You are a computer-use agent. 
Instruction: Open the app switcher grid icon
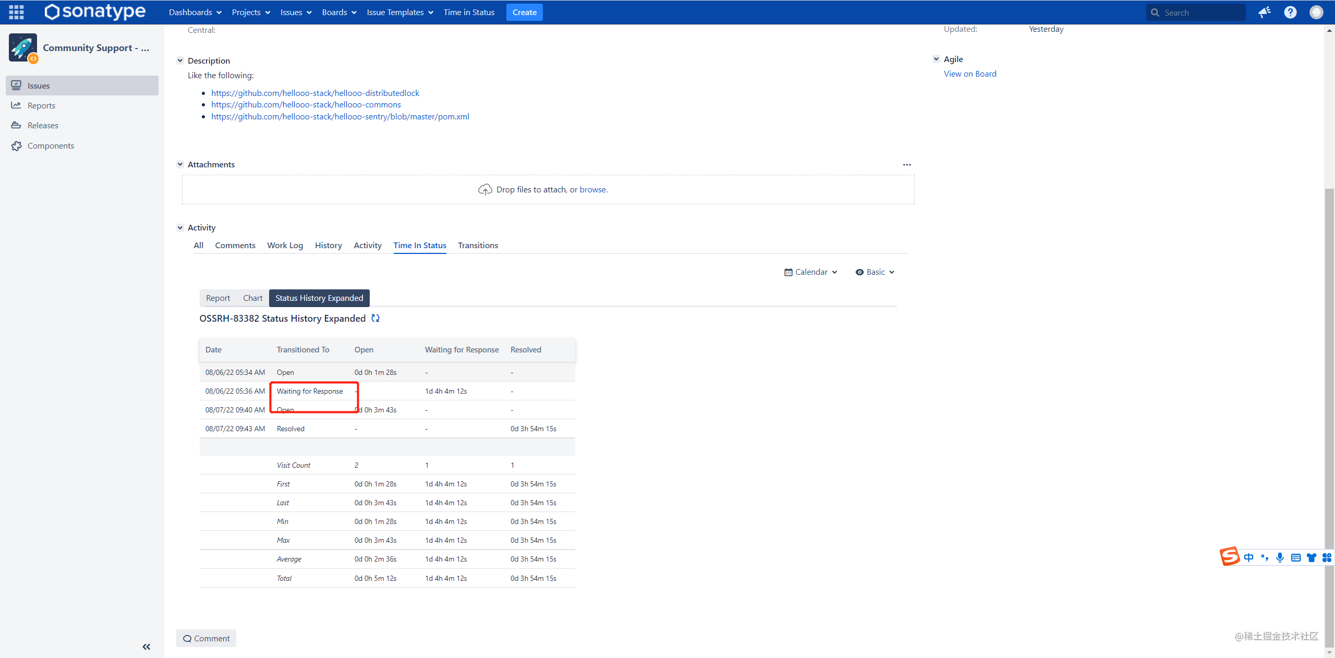[16, 12]
